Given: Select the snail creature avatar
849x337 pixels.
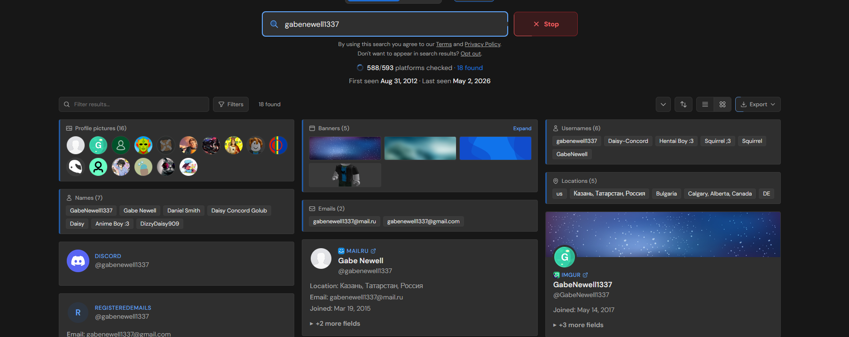Looking at the screenshot, I should [143, 167].
